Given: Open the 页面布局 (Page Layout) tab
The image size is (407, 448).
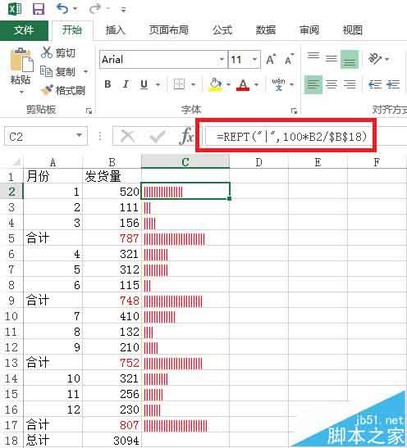Looking at the screenshot, I should point(168,30).
